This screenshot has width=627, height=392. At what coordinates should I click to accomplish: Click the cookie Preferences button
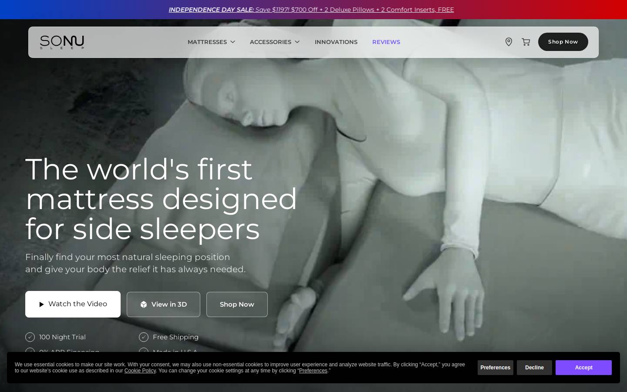pyautogui.click(x=496, y=368)
